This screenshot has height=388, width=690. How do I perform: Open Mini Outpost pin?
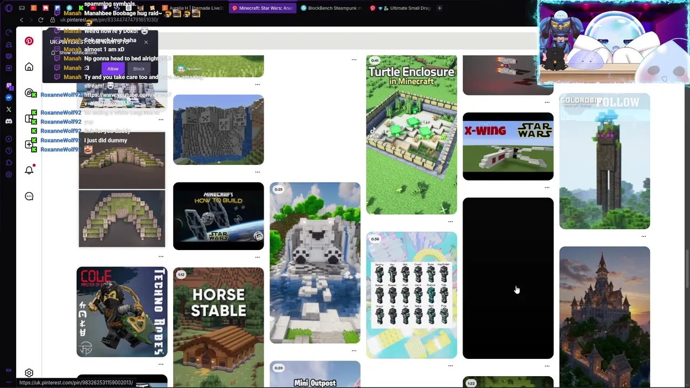(x=315, y=375)
